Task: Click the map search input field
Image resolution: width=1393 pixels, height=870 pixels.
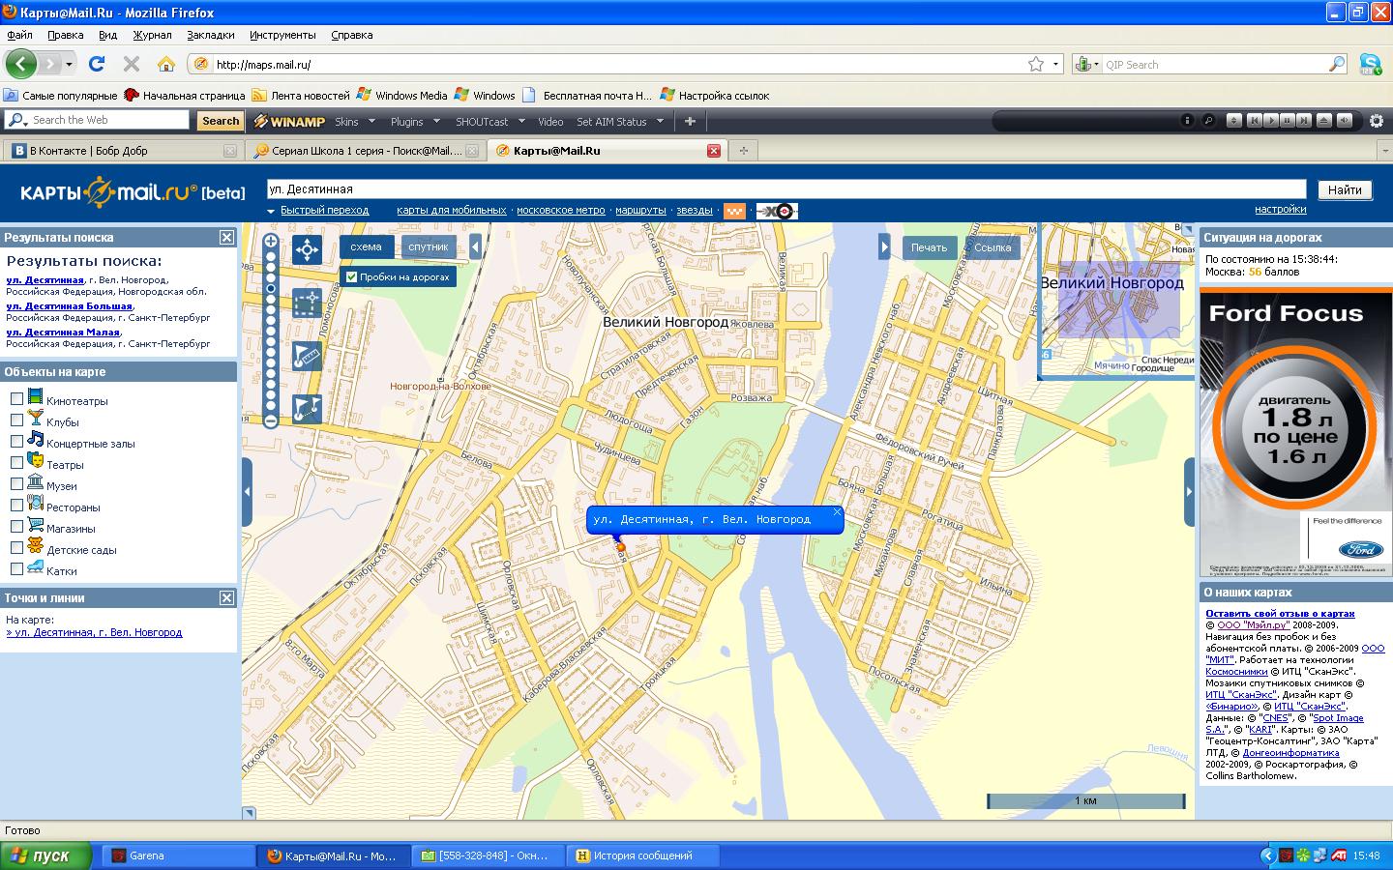Action: (786, 189)
